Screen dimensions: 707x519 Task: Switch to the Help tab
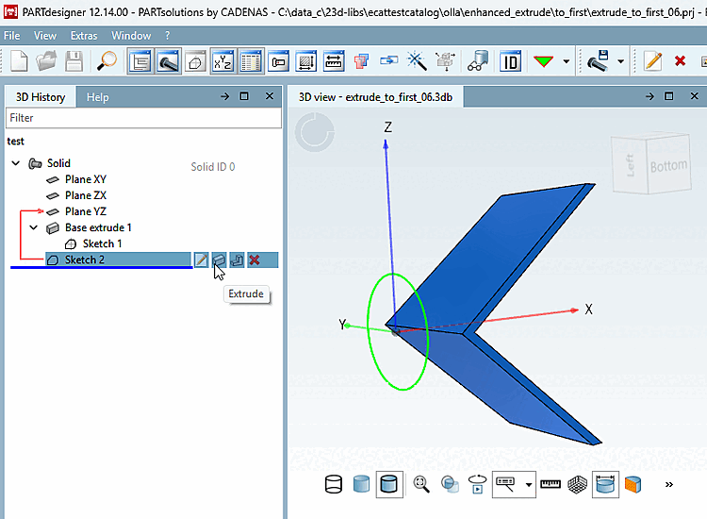(97, 97)
